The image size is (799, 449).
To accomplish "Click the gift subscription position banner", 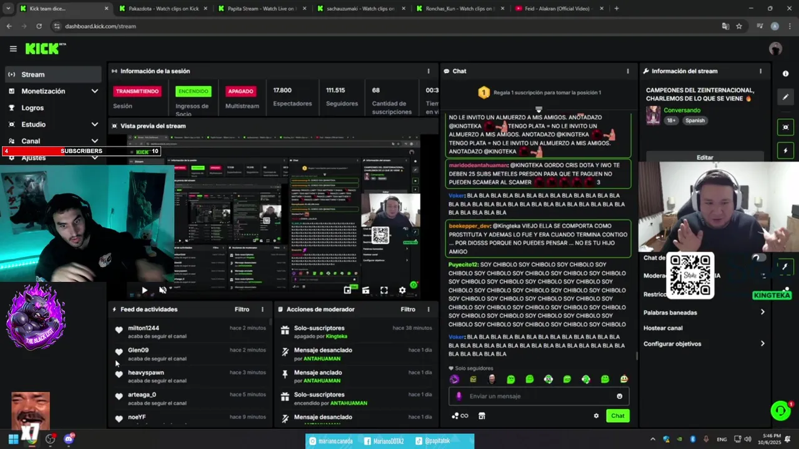I will point(538,93).
